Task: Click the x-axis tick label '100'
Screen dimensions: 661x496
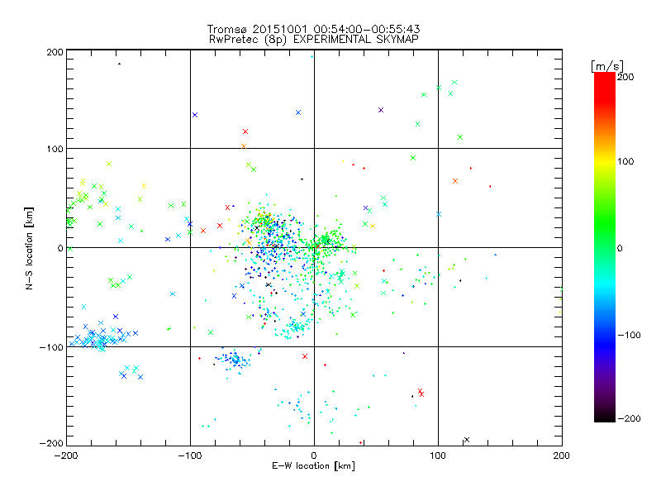Action: [438, 455]
